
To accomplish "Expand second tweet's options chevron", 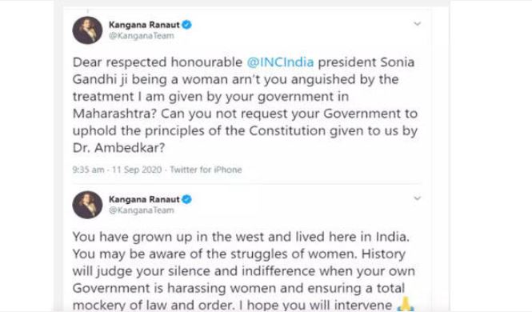I will click(x=418, y=198).
